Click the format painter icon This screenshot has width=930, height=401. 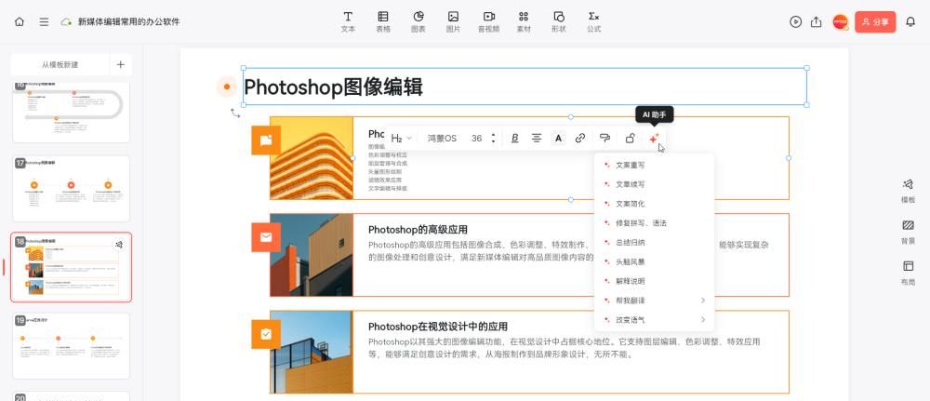tap(604, 139)
